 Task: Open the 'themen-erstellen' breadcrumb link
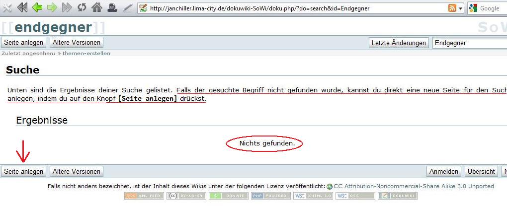[86, 53]
